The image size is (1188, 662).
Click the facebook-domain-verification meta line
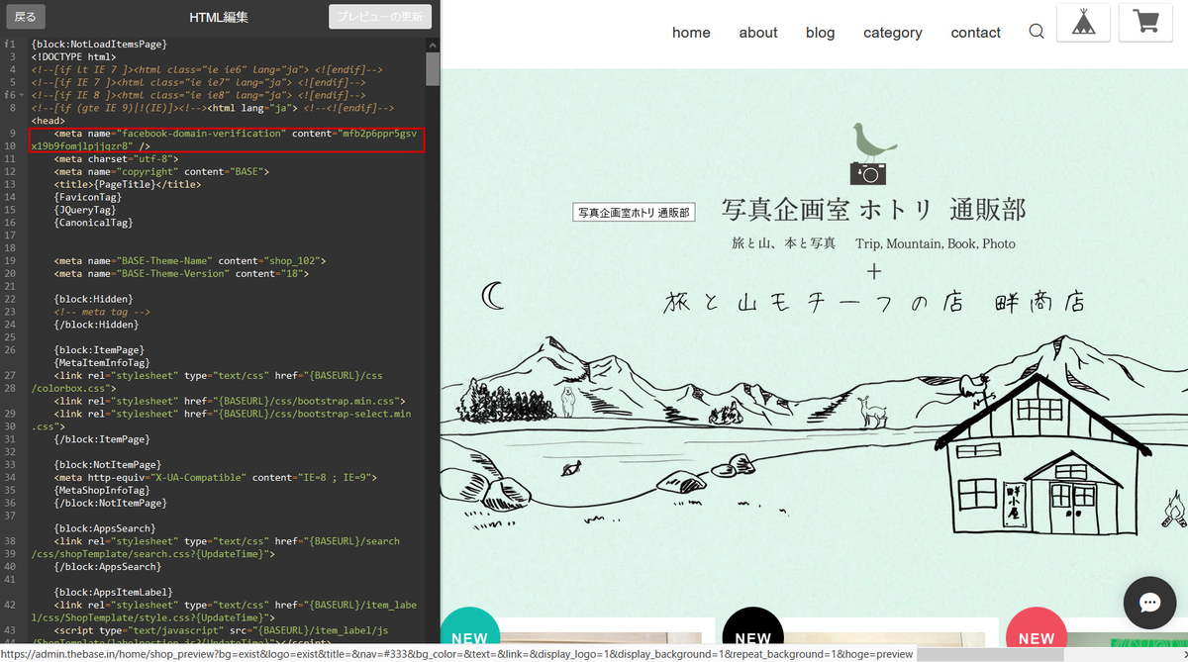[227, 140]
